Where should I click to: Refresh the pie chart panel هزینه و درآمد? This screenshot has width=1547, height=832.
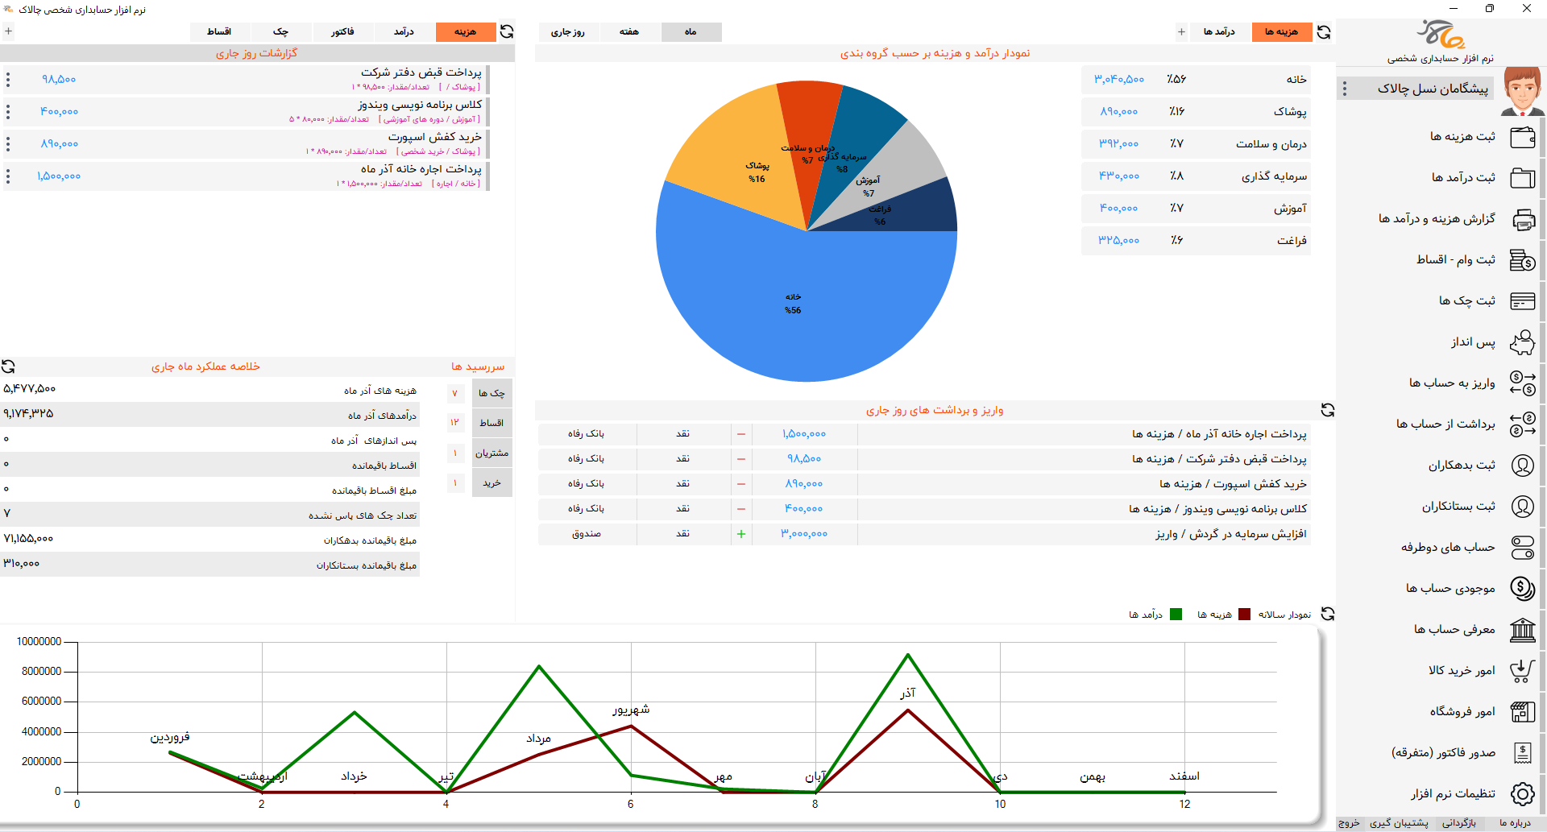pyautogui.click(x=1324, y=32)
